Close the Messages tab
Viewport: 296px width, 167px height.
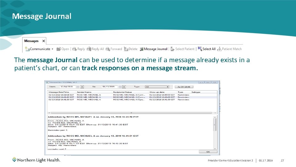tap(43, 41)
